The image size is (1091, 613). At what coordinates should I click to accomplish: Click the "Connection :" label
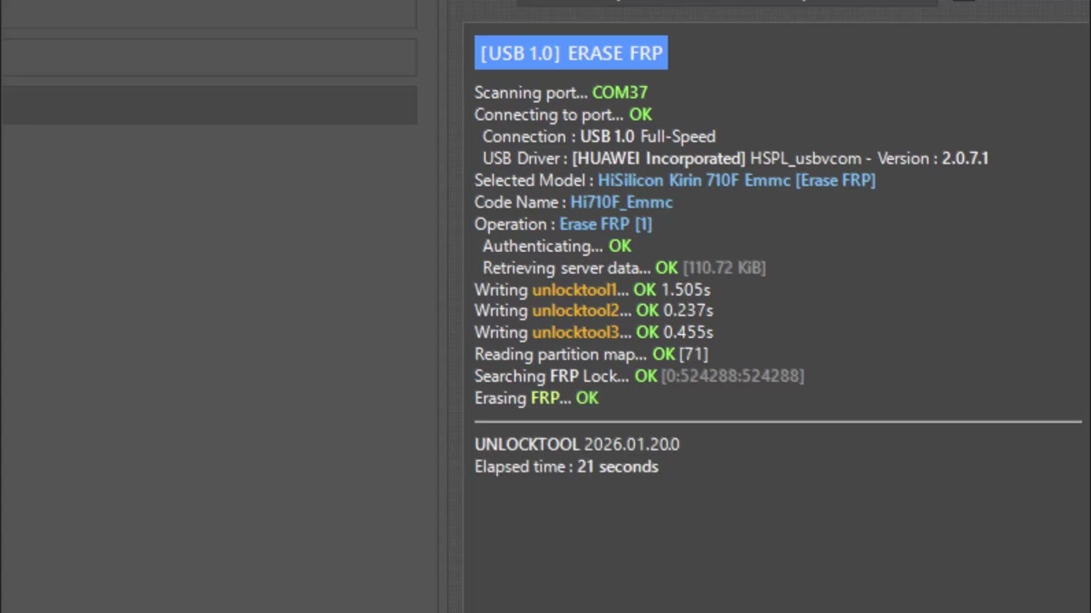tap(528, 136)
